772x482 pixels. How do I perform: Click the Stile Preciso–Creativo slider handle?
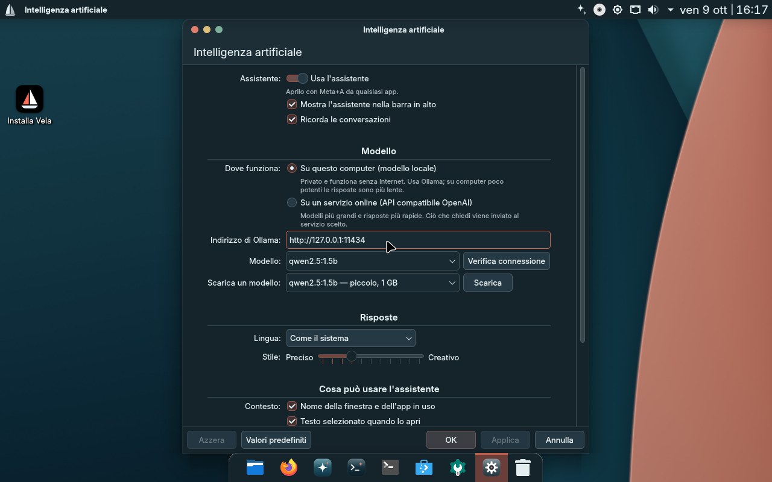click(x=352, y=357)
